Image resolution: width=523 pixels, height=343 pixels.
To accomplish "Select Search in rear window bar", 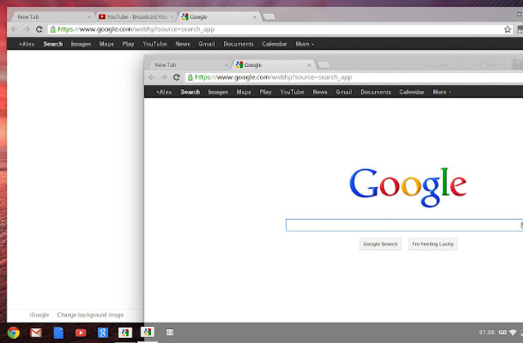I will [52, 44].
